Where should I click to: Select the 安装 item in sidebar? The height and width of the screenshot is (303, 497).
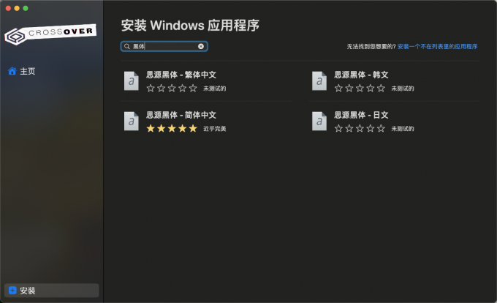(52, 291)
